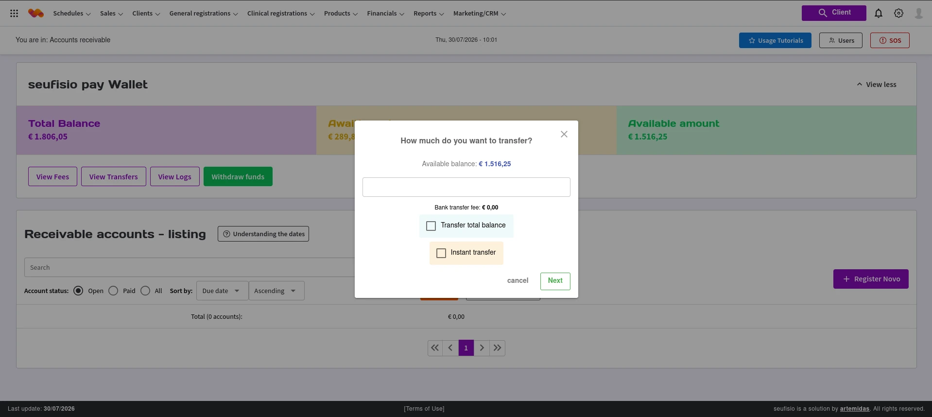Go to first page of listing

pos(435,348)
